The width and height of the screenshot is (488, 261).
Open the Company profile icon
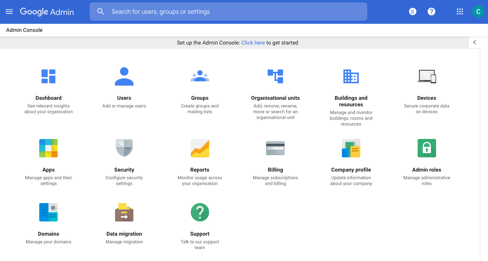pos(351,148)
